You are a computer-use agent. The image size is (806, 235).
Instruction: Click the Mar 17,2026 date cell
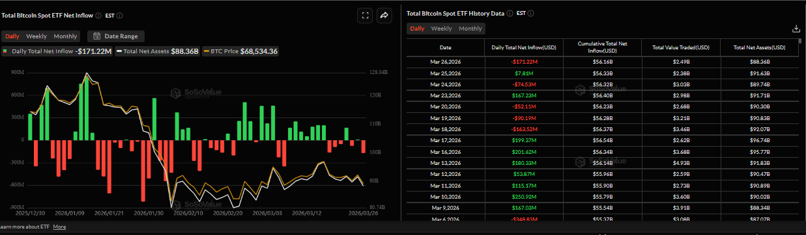[x=445, y=141]
